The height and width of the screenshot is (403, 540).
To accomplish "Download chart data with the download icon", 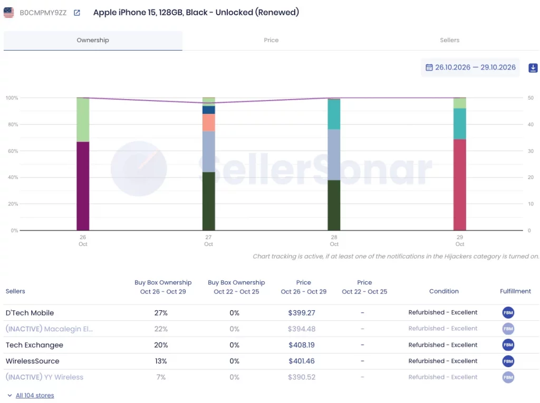I will pyautogui.click(x=533, y=68).
